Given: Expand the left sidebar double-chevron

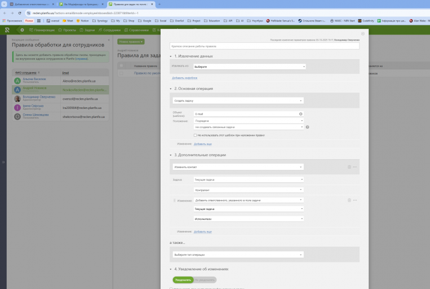Looking at the screenshot, I should (3, 162).
